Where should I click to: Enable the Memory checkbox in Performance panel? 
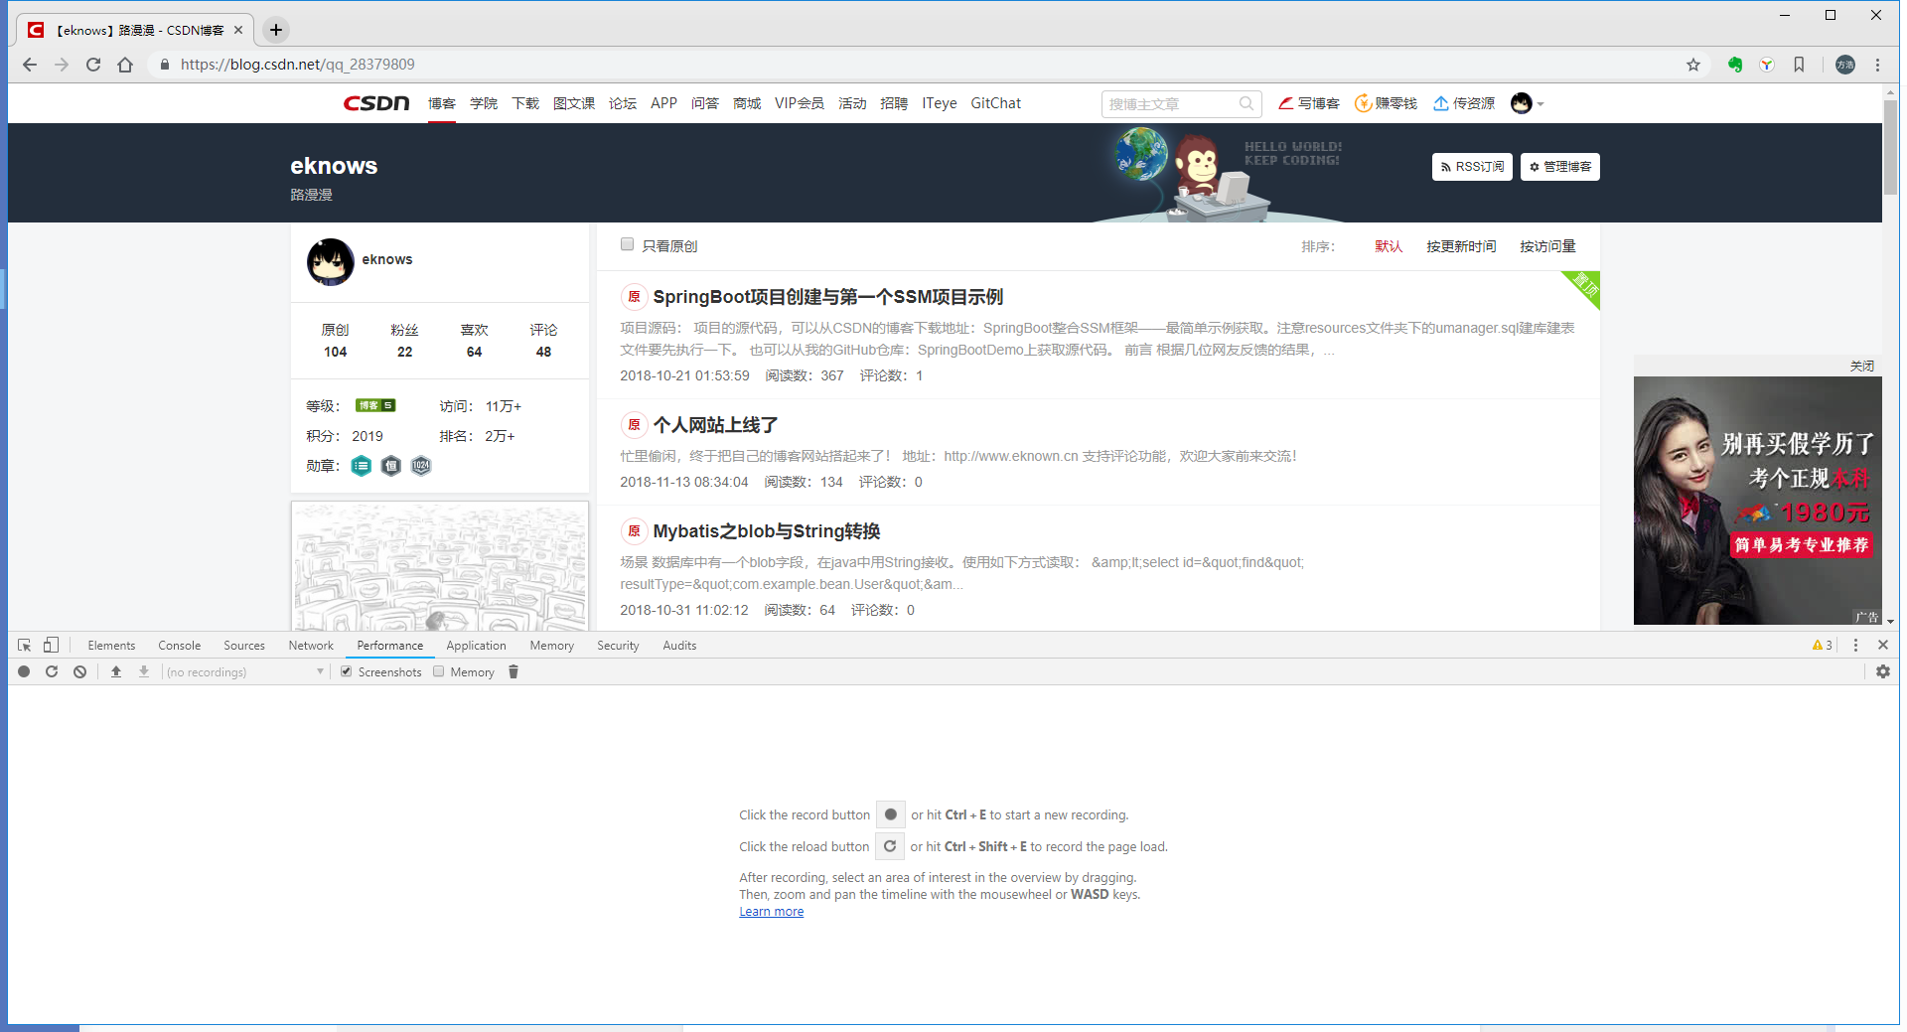[x=438, y=671]
